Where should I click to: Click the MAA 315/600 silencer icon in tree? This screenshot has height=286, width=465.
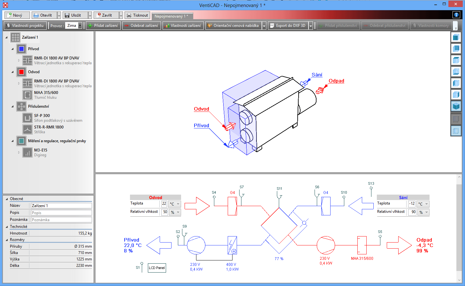click(x=27, y=95)
